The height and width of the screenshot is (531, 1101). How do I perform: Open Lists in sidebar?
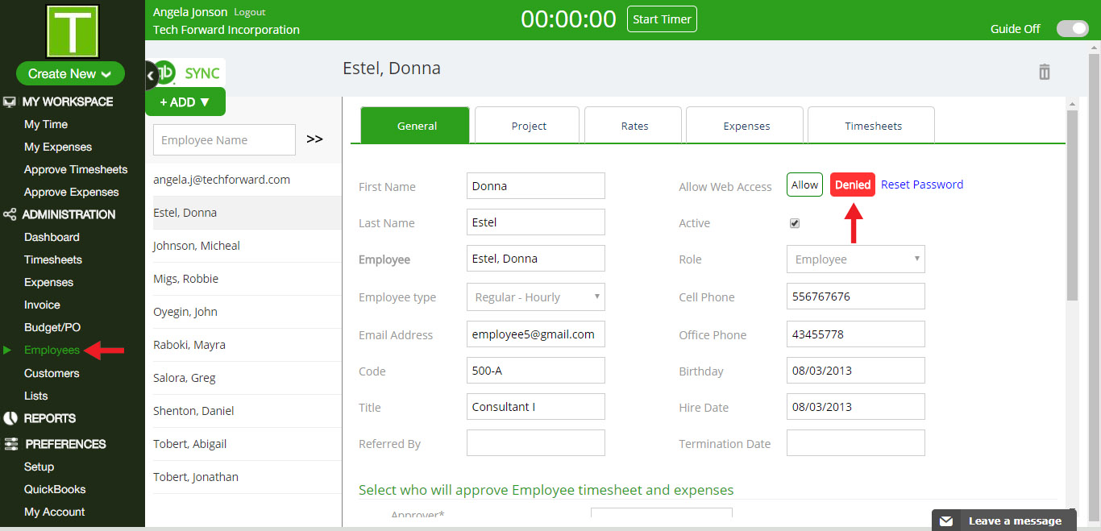[x=36, y=396]
